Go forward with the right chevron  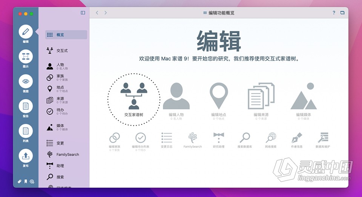click(x=106, y=13)
